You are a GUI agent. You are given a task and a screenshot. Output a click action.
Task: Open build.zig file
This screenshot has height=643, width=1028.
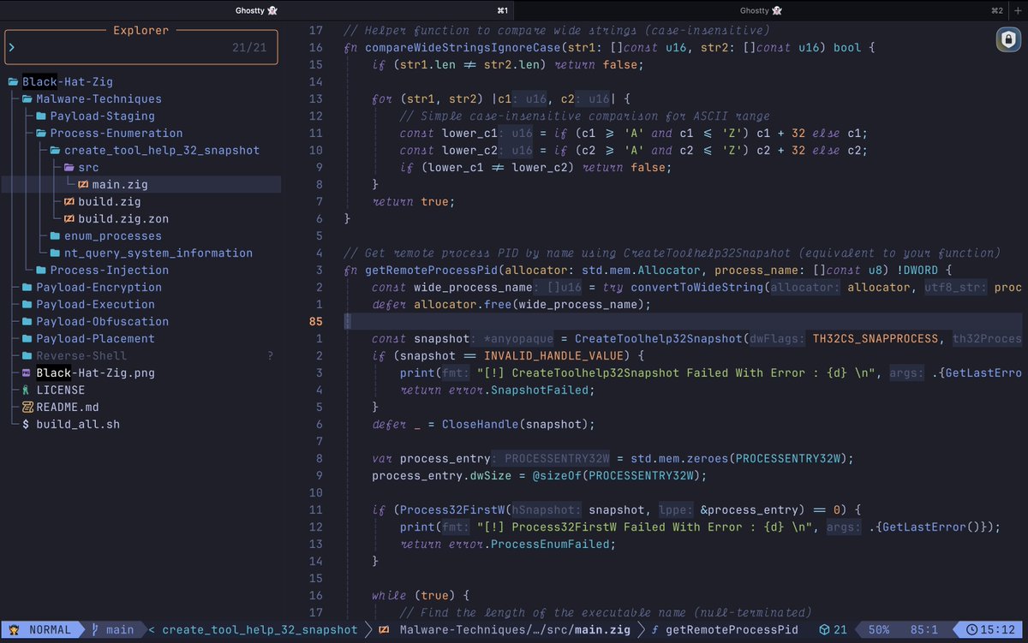[109, 201]
